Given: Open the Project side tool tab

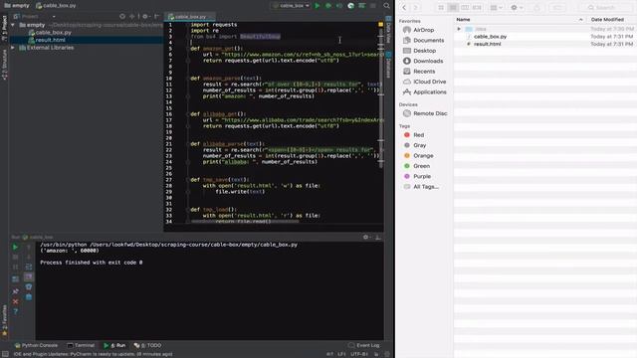Looking at the screenshot, I should click(x=4, y=28).
